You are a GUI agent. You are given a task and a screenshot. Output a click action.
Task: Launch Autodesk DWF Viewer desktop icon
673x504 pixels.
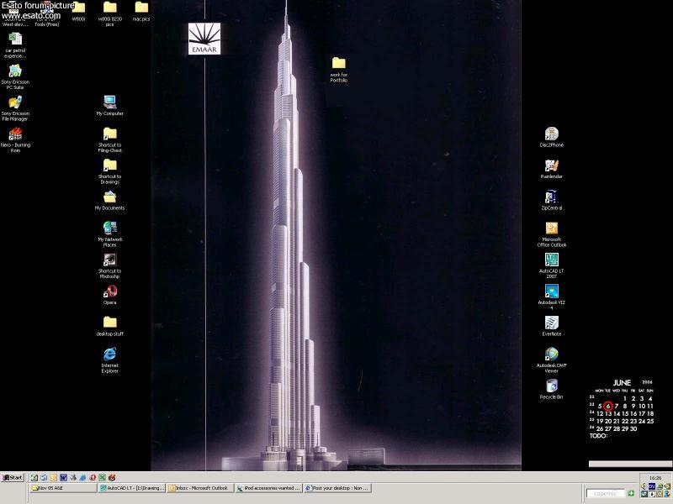click(552, 360)
